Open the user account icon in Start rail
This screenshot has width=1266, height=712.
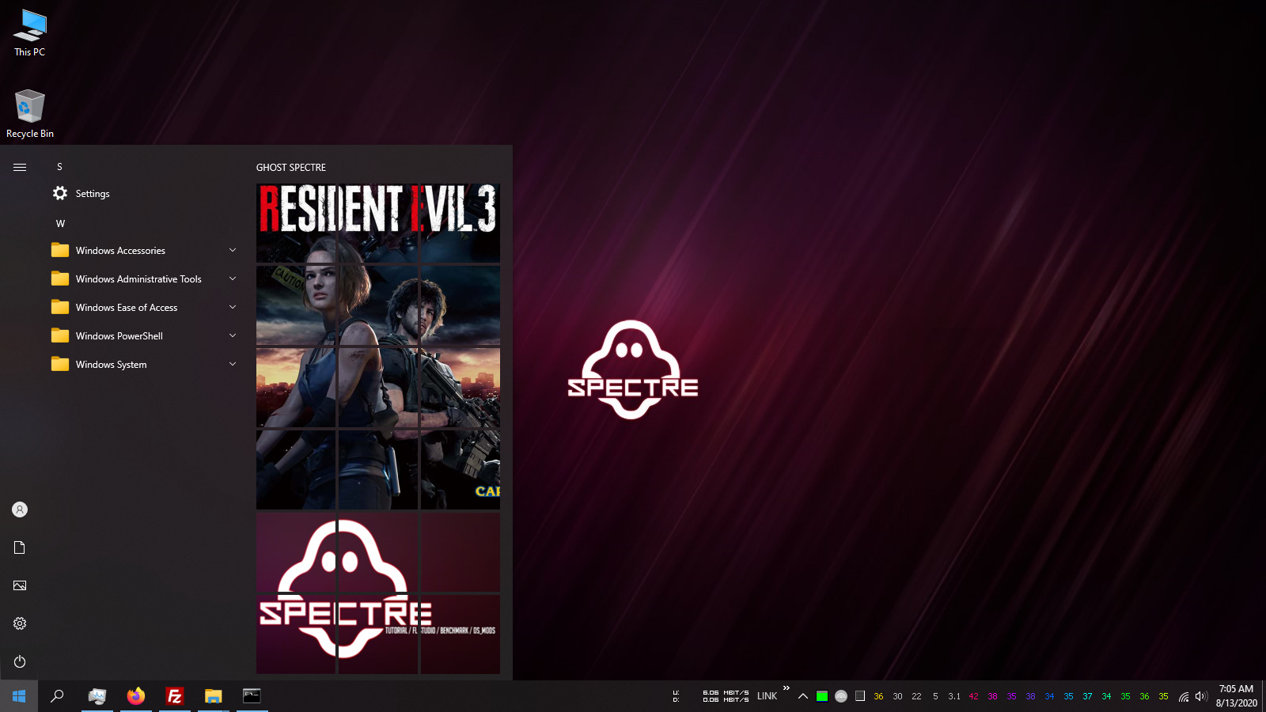tap(20, 509)
